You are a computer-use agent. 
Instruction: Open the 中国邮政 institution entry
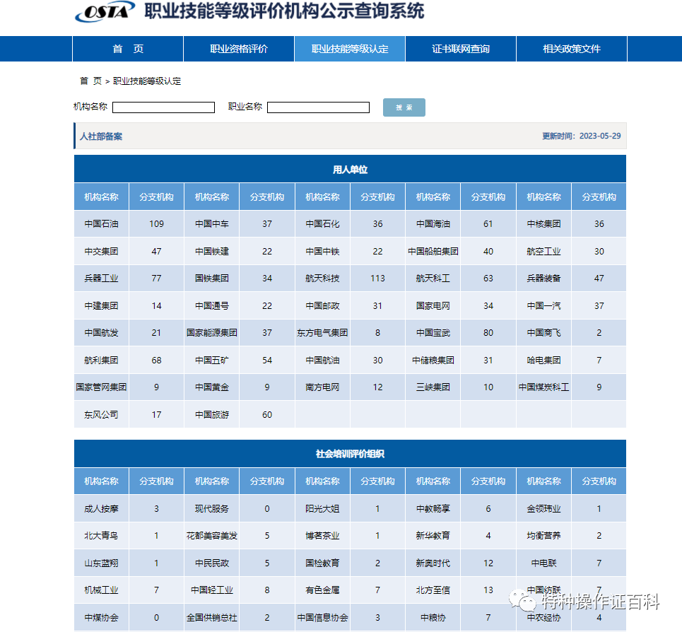[x=322, y=306]
